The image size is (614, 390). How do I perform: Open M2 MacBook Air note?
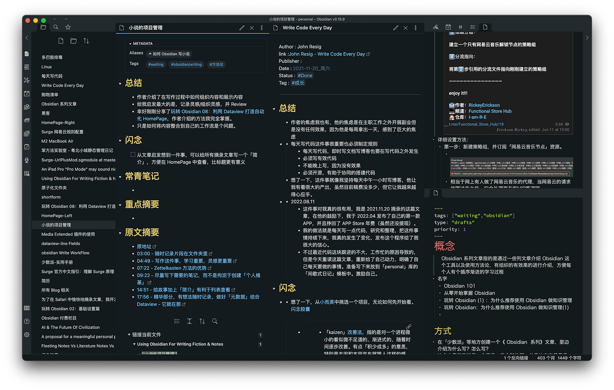pos(57,141)
